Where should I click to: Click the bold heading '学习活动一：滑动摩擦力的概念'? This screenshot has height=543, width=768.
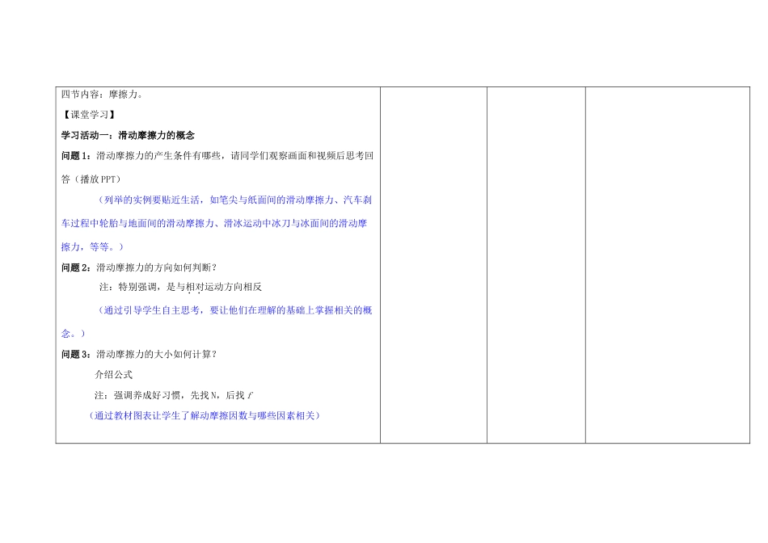(128, 136)
